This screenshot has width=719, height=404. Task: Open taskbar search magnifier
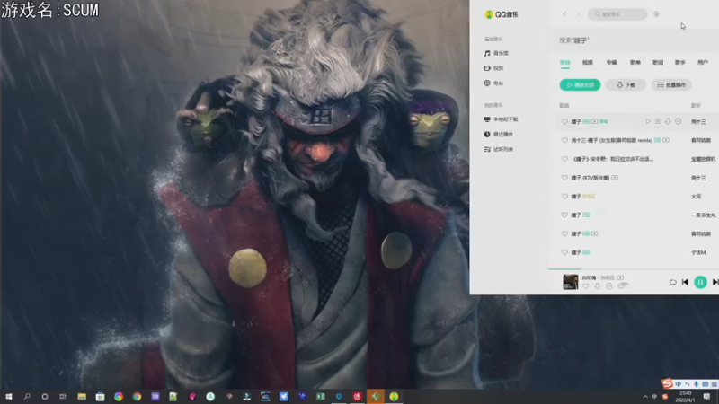click(x=27, y=396)
